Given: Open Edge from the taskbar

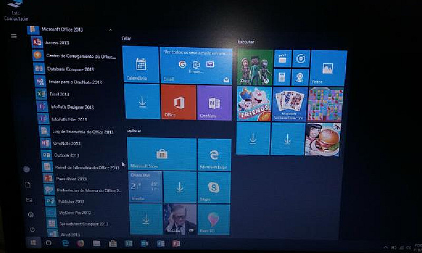Looking at the screenshot, I should [65, 244].
